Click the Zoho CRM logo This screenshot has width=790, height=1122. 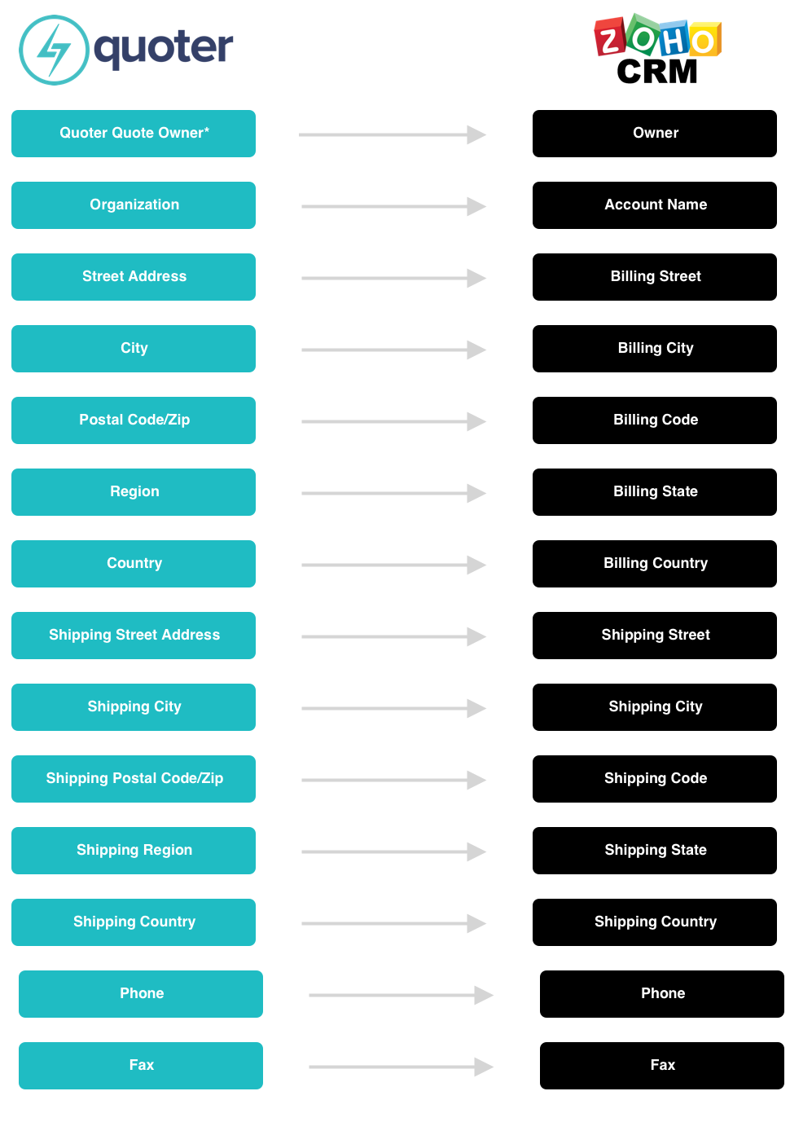(x=657, y=49)
